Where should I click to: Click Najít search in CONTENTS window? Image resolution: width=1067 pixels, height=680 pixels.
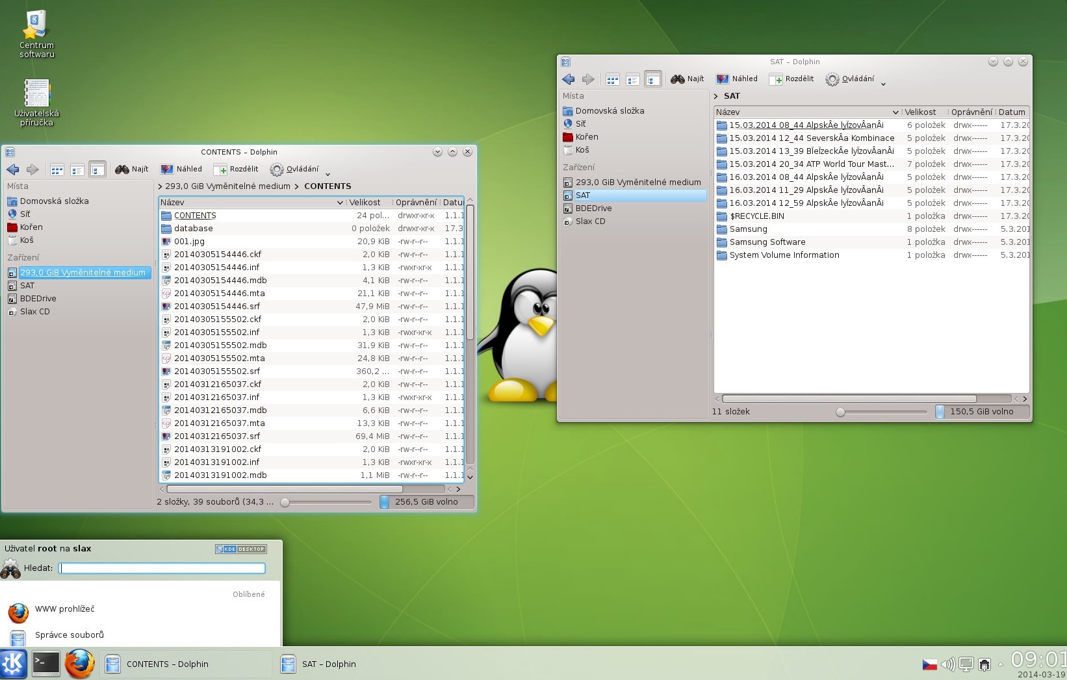(x=132, y=170)
